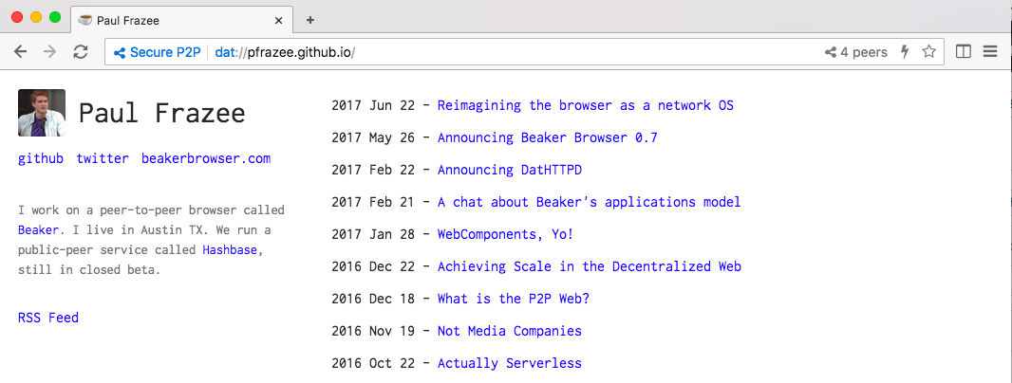The height and width of the screenshot is (383, 1012).
Task: Click the lightning bolt live-reload icon
Action: (905, 52)
